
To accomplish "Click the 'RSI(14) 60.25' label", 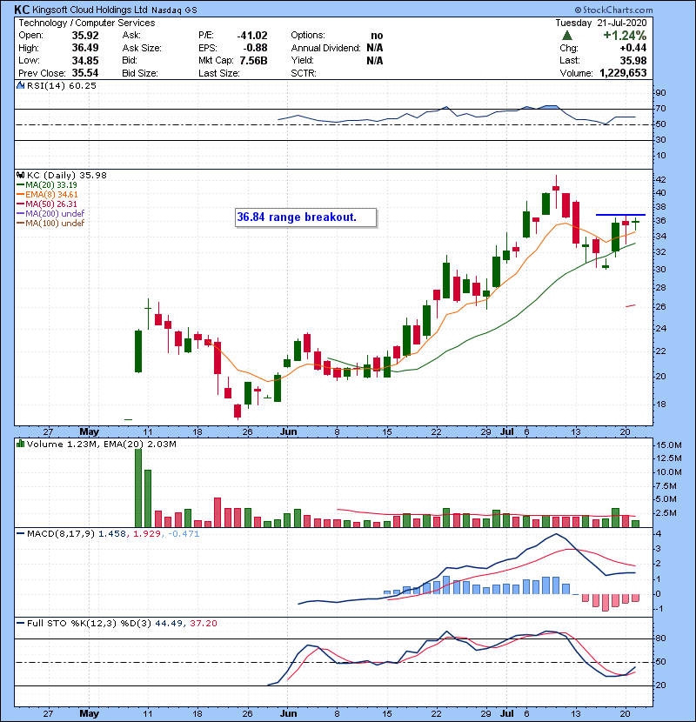I will tap(62, 85).
